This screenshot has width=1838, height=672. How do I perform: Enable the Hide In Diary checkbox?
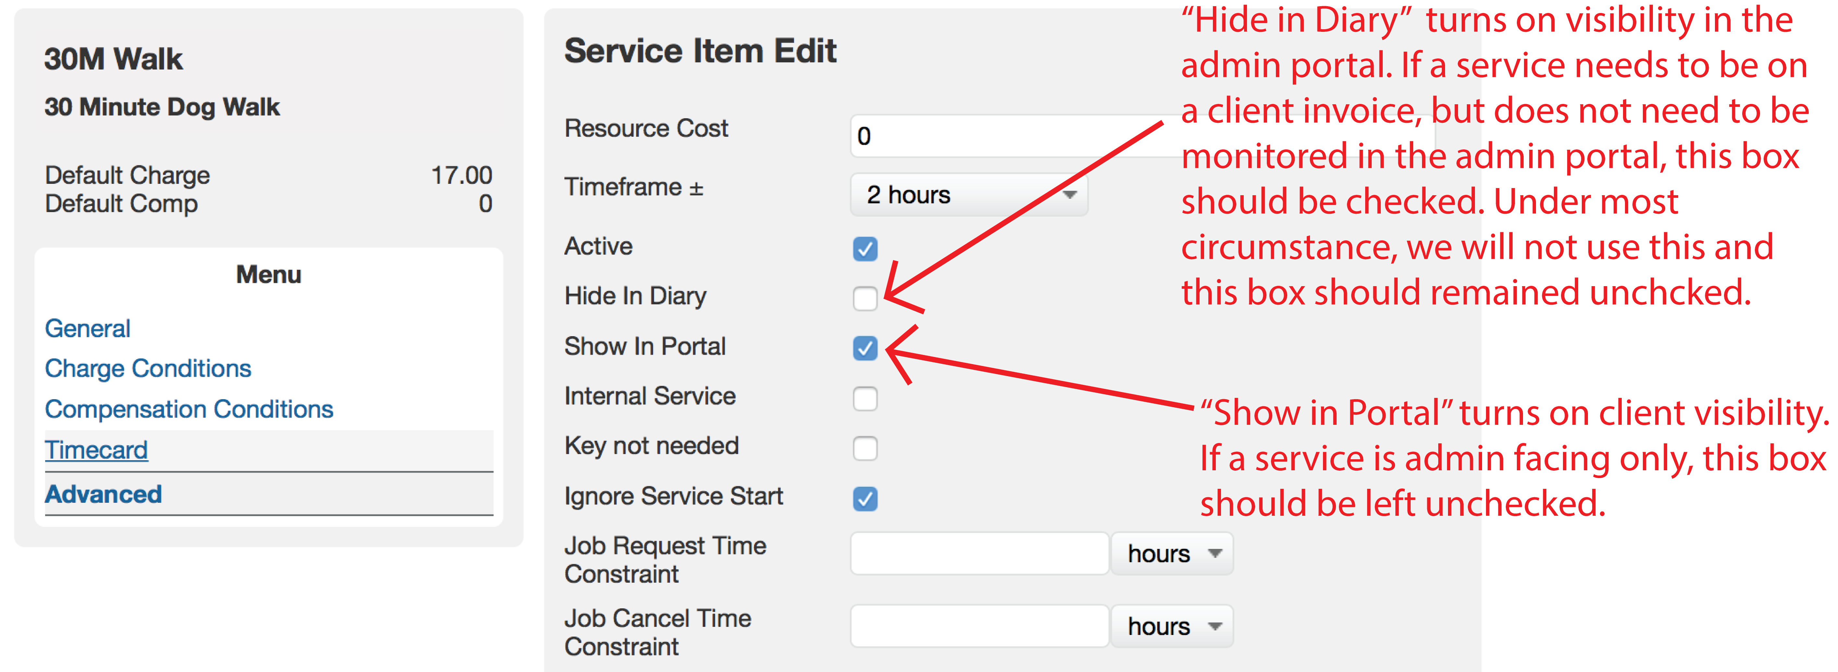click(865, 298)
